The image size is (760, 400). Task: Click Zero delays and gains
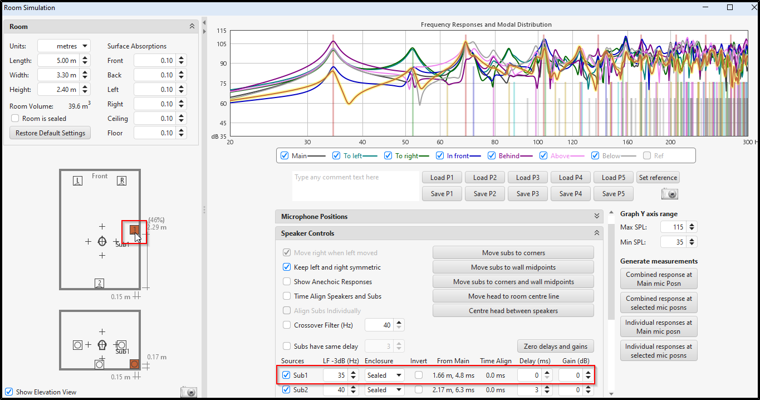click(x=556, y=346)
